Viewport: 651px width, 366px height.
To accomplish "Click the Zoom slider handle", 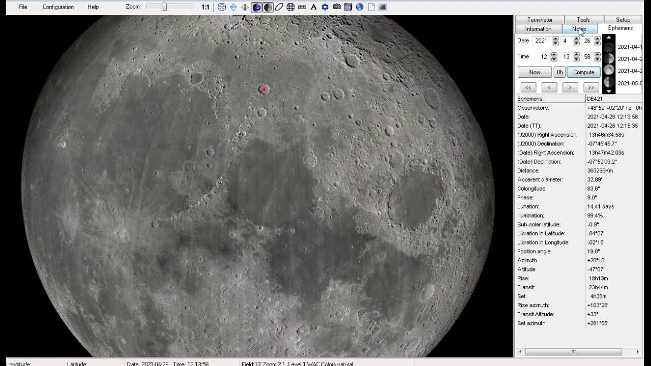I will click(164, 7).
